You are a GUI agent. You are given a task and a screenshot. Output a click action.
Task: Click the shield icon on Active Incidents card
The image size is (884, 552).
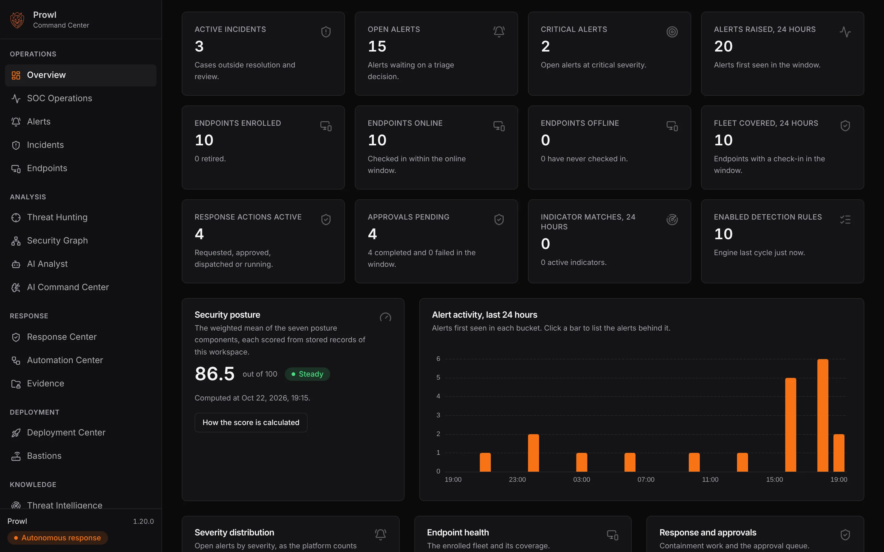pos(326,32)
